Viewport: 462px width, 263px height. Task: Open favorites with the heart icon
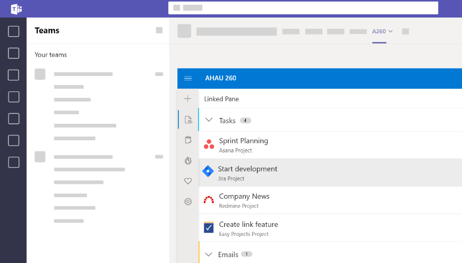coord(187,181)
